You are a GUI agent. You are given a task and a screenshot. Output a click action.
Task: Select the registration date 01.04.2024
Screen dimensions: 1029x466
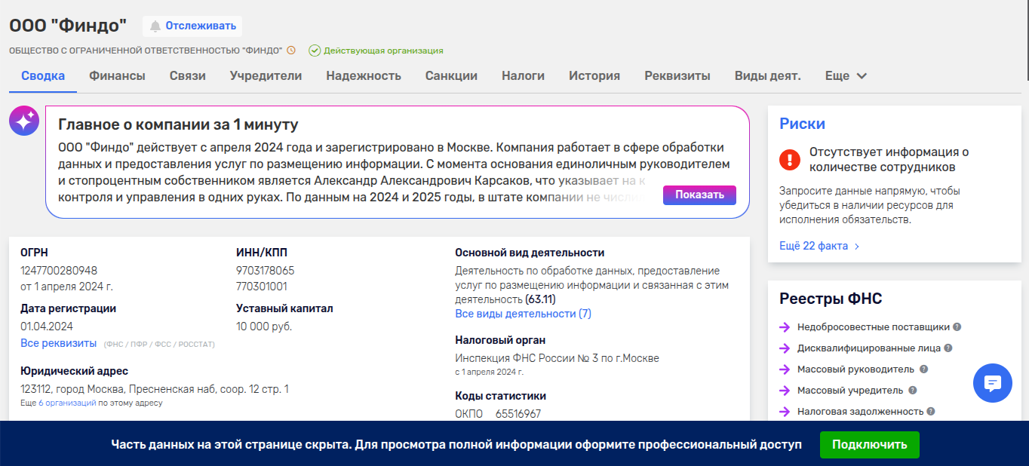point(47,327)
